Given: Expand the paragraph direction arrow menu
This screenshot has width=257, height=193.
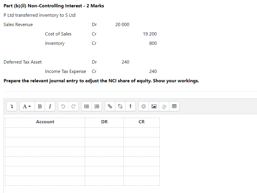Looking at the screenshot, I should [12, 106].
